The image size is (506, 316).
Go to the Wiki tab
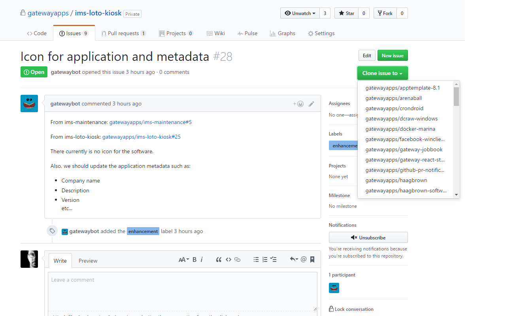tap(216, 34)
